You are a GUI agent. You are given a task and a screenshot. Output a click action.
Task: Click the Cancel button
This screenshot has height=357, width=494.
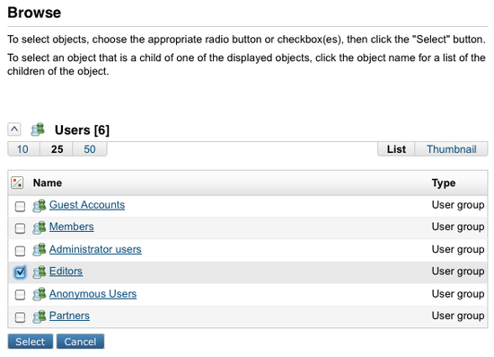point(80,342)
